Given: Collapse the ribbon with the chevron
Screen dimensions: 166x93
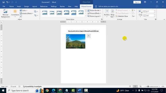Looking at the screenshot, I should (164, 19).
